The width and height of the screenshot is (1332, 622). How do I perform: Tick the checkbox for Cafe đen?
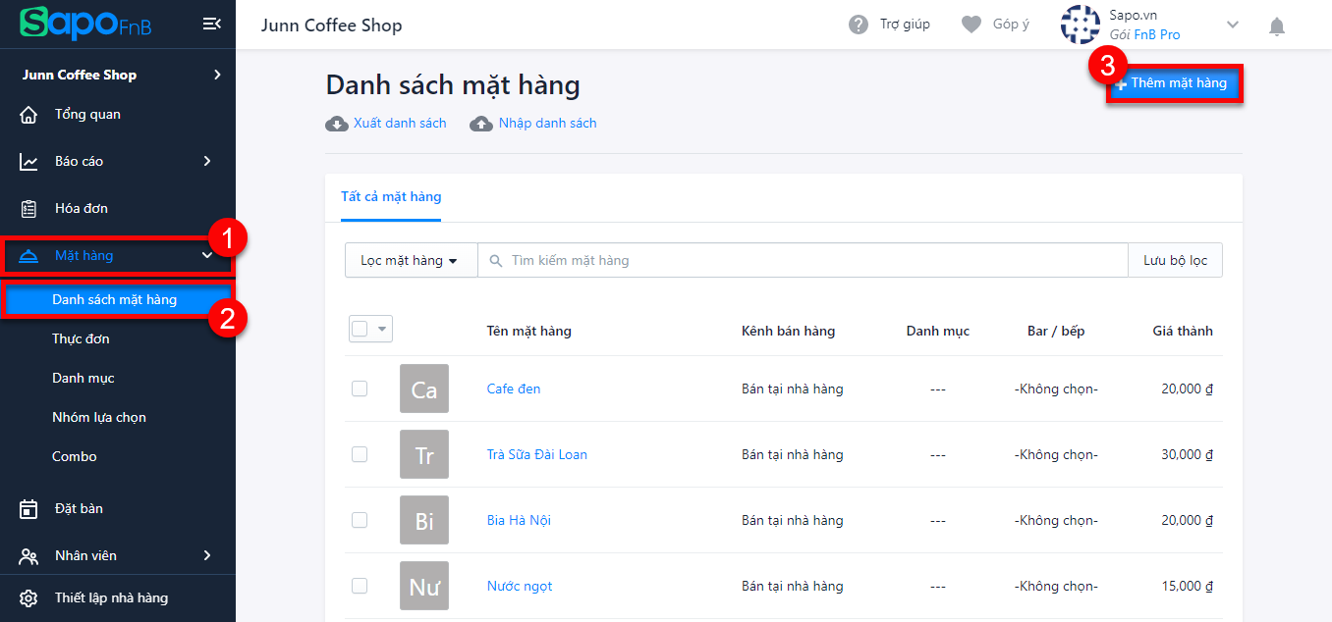tap(360, 389)
